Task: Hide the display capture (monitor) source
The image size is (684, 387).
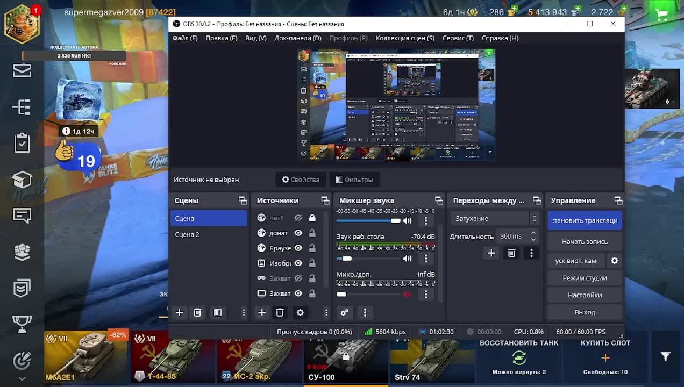Action: (x=298, y=293)
